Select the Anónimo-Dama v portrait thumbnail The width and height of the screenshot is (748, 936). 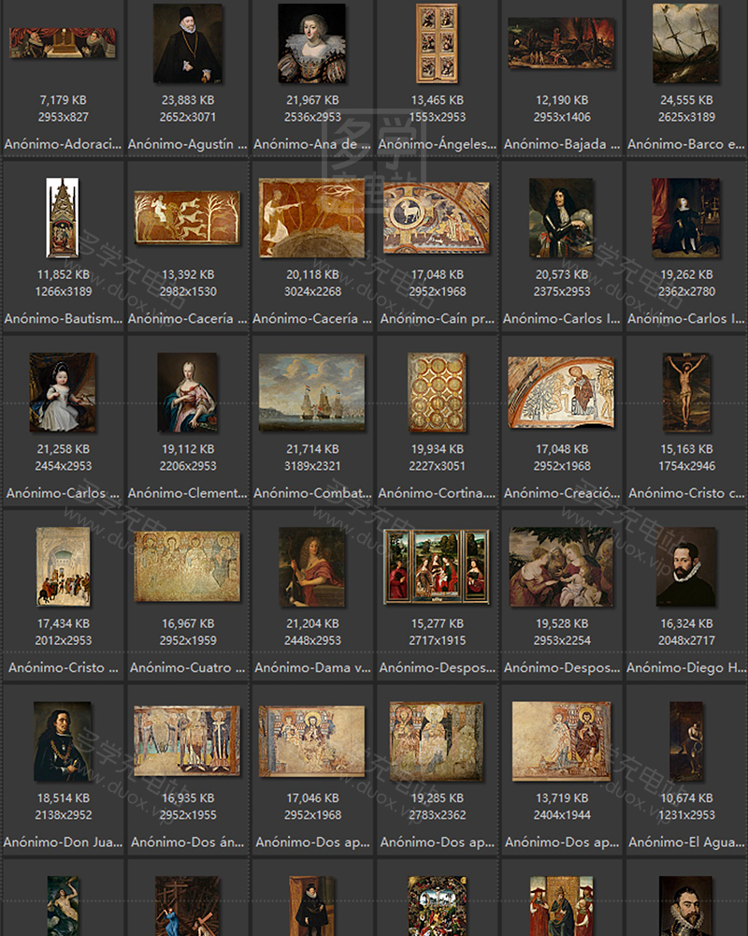click(311, 566)
